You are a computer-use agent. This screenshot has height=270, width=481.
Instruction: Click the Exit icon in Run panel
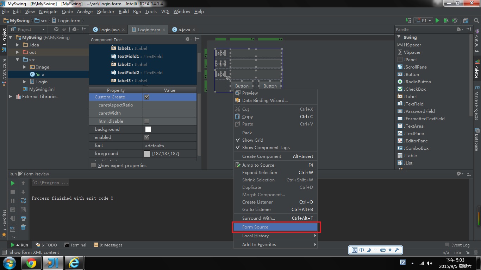tap(13, 218)
